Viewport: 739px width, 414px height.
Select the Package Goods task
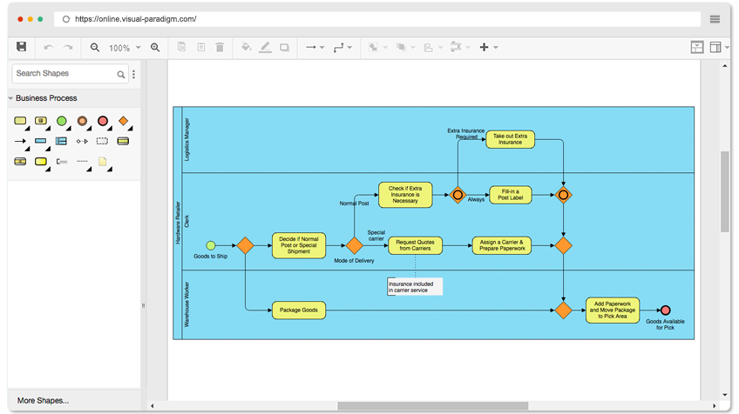299,310
